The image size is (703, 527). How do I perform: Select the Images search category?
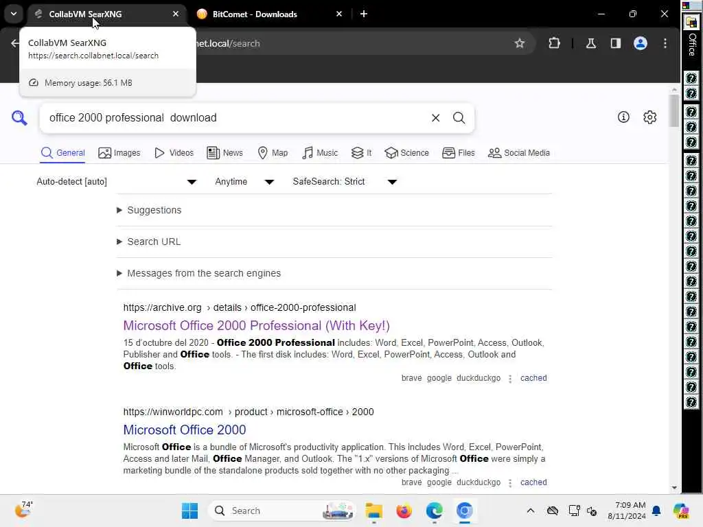pyautogui.click(x=119, y=153)
